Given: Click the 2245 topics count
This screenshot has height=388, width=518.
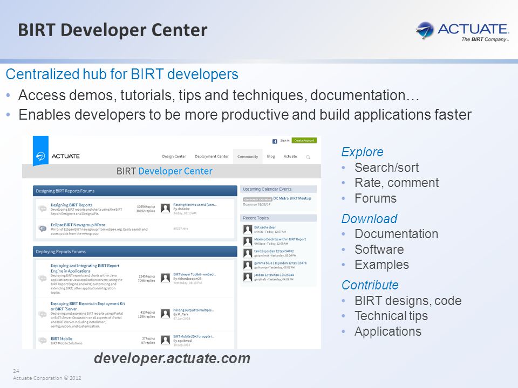Looking at the screenshot, I should point(147,276).
